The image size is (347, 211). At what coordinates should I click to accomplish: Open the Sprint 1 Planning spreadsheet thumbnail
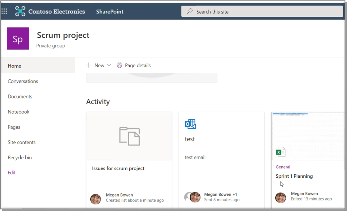308,136
